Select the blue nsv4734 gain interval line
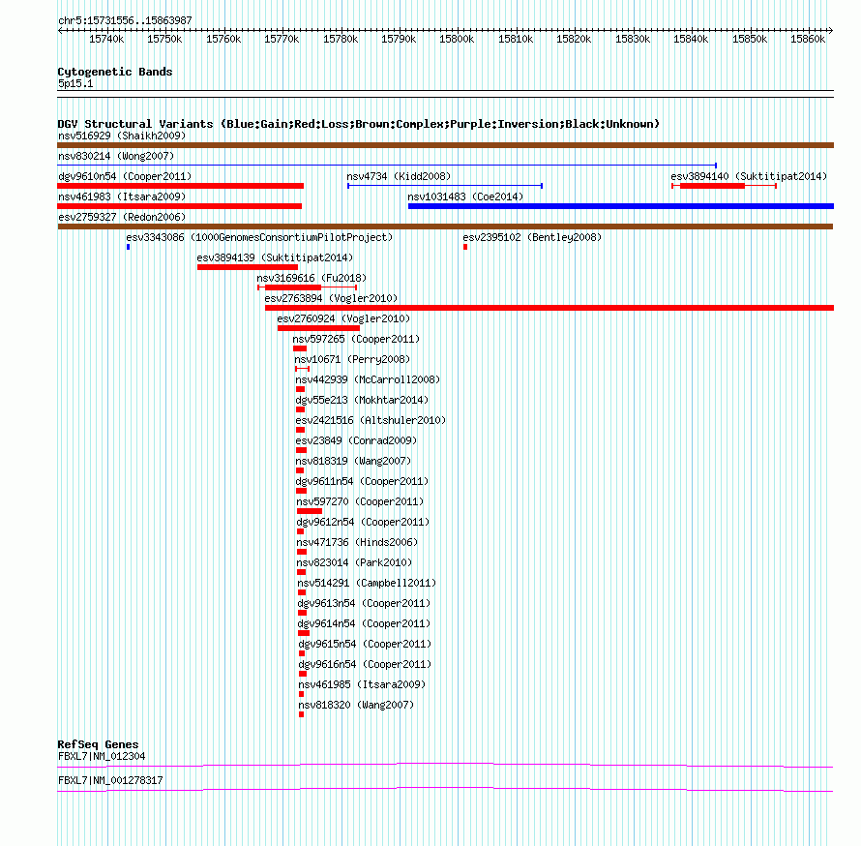The width and height of the screenshot is (861, 846). [445, 186]
